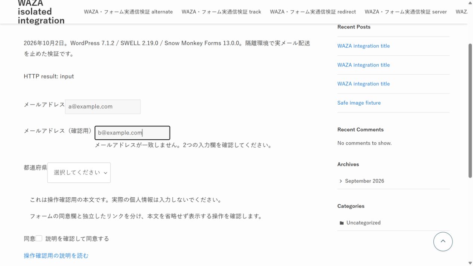Click the フォームの同意欄と独立した paragraph

(x=146, y=216)
